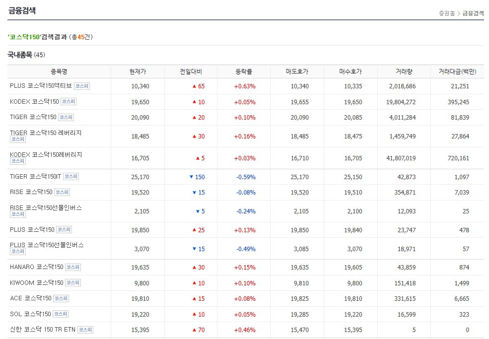The width and height of the screenshot is (489, 339).
Task: Open HANARO 코스닥150 stock link
Action: click(36, 267)
